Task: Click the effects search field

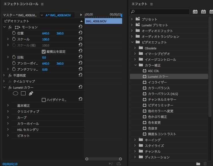Action: (x=160, y=12)
